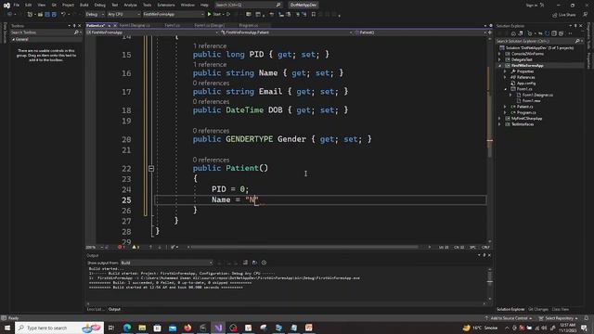
Task: Click the Windows Start button
Action: 7,328
